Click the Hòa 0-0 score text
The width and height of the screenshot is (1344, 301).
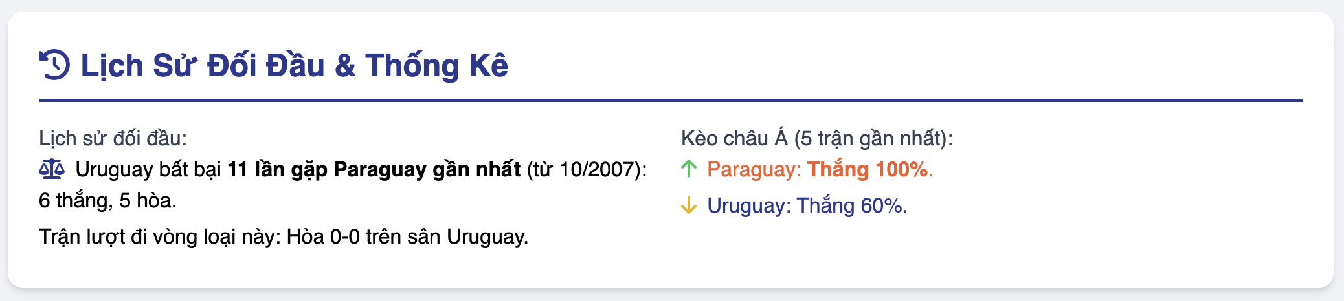click(x=323, y=236)
